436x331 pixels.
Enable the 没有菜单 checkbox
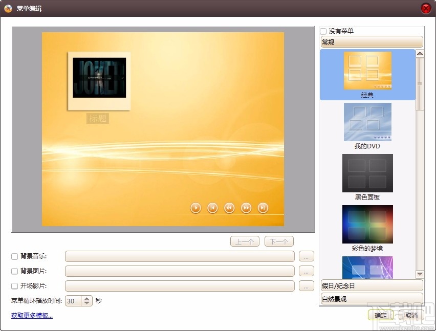tap(323, 31)
